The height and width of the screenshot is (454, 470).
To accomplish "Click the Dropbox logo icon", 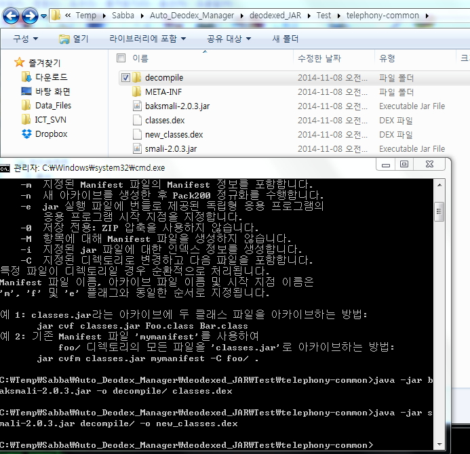I will tap(26, 134).
